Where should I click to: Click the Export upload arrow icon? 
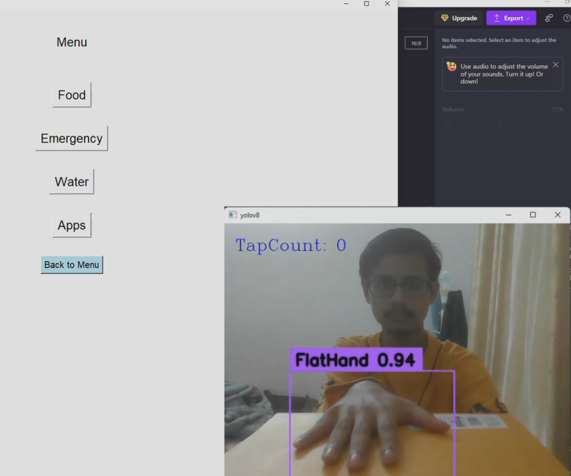tap(498, 18)
